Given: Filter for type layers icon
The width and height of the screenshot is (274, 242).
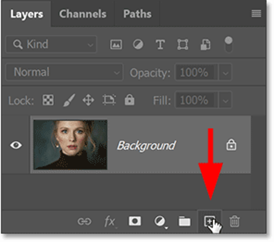Looking at the screenshot, I should click(160, 45).
